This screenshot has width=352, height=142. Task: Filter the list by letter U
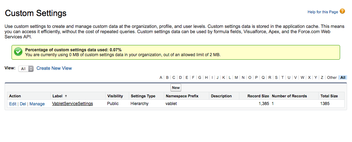pos(289,77)
